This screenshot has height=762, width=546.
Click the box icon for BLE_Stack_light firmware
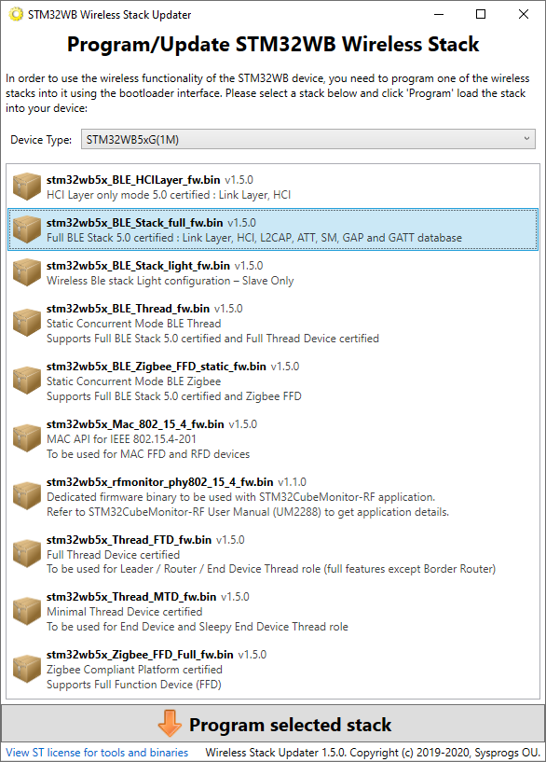[x=27, y=272]
